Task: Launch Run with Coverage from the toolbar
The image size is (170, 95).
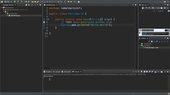Action: (18, 2)
